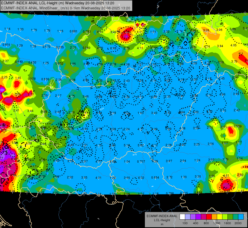Click the wind shear value '1.04'

127,162
